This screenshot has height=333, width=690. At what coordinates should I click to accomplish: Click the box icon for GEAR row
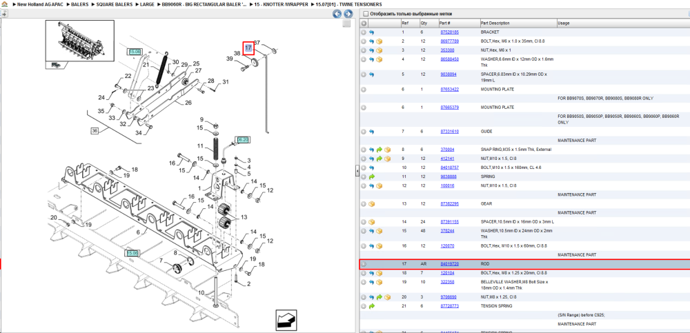(371, 203)
